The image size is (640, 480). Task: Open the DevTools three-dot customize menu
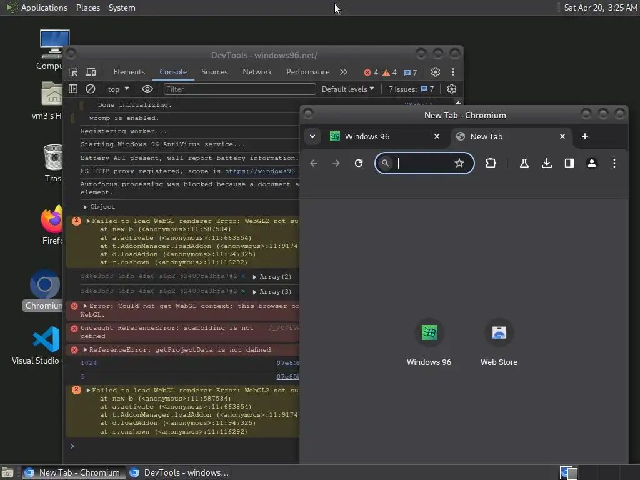click(453, 72)
